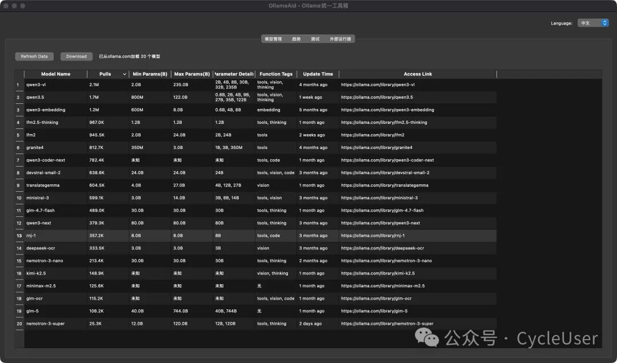The height and width of the screenshot is (363, 617).
Task: Open the https://ollama.com/library/granite4 link
Action: 376,147
